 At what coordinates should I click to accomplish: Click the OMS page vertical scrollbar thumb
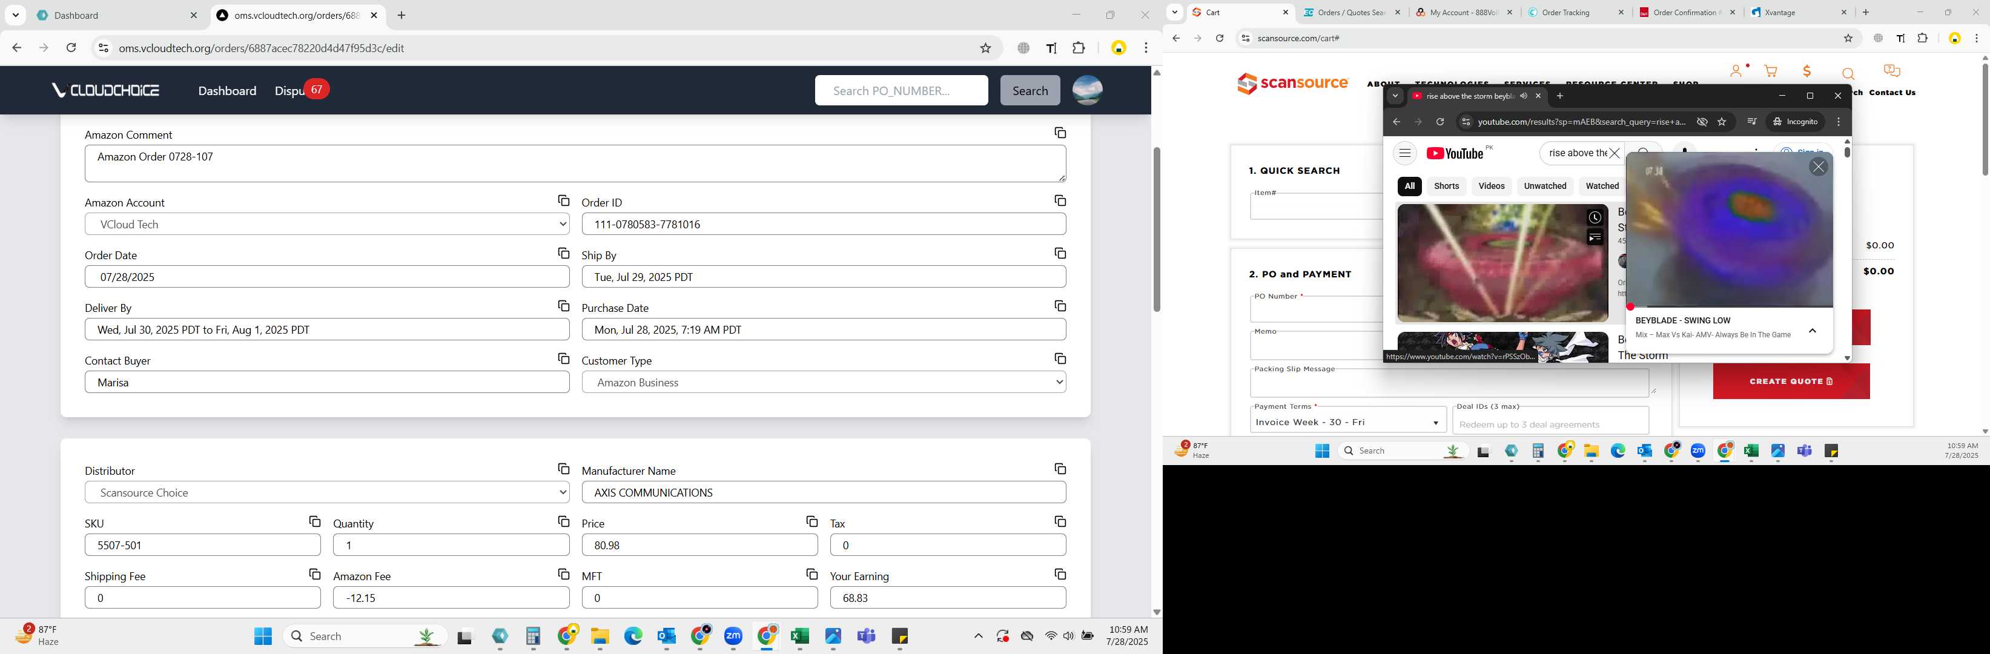[1157, 230]
